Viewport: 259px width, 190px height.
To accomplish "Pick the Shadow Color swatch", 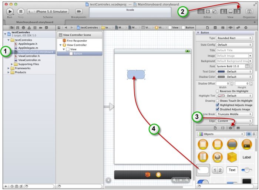I will click(221, 77).
